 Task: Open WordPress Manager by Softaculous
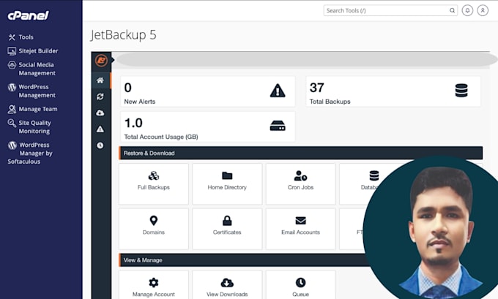(30, 153)
